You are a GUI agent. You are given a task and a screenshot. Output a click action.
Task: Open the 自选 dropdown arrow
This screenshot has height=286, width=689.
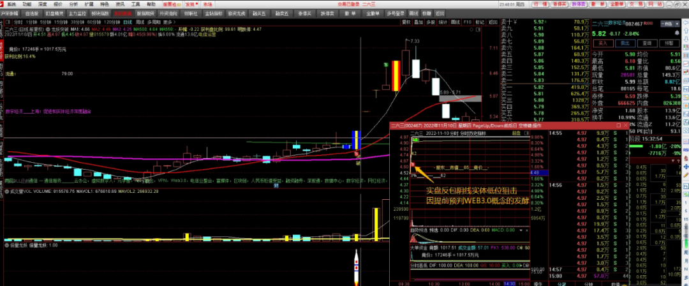(677, 24)
